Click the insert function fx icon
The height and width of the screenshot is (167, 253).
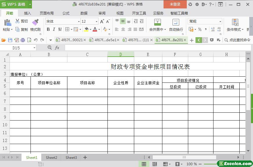point(57,48)
